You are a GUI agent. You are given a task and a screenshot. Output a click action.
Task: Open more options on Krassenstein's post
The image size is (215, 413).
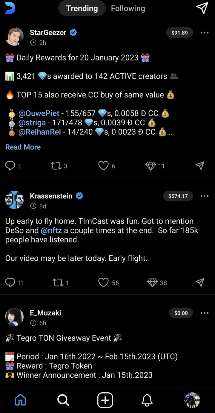[x=205, y=196]
